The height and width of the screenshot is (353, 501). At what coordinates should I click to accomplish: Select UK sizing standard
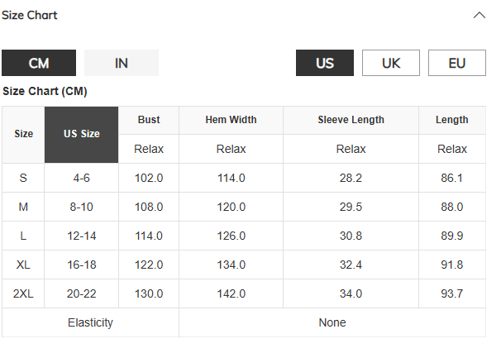[391, 63]
